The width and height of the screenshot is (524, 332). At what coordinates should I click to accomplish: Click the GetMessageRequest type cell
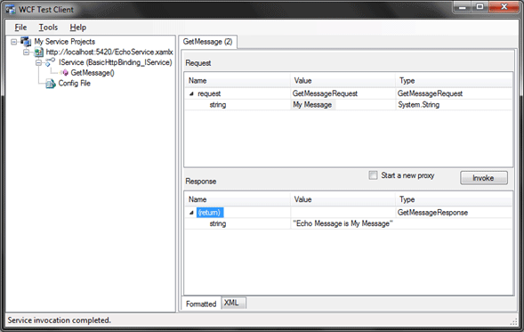[454, 93]
